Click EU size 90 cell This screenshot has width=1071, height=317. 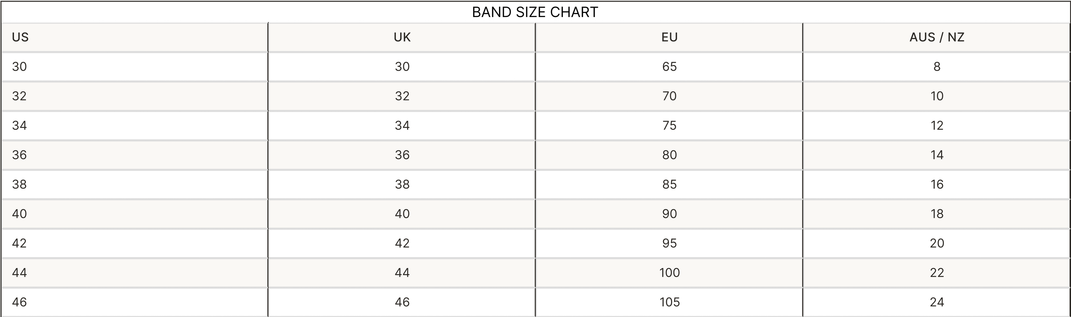[x=669, y=214]
